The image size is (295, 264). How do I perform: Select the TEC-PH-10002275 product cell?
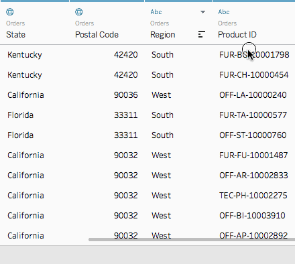click(x=253, y=196)
